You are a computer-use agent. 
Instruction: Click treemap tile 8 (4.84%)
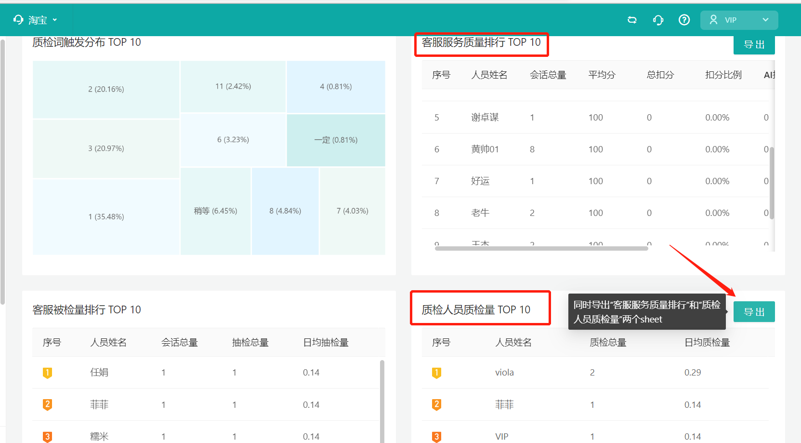click(285, 211)
